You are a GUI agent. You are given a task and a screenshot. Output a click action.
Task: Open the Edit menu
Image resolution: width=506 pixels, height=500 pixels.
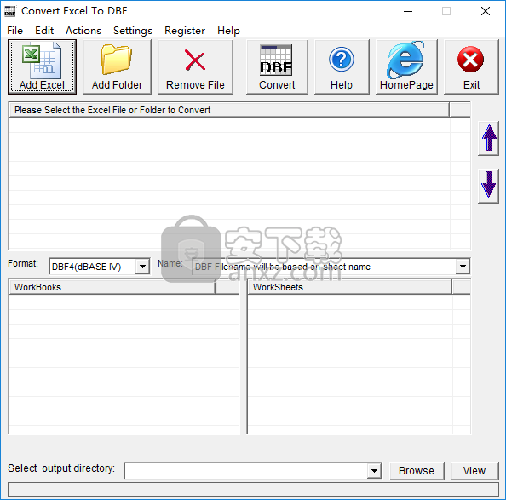[44, 31]
